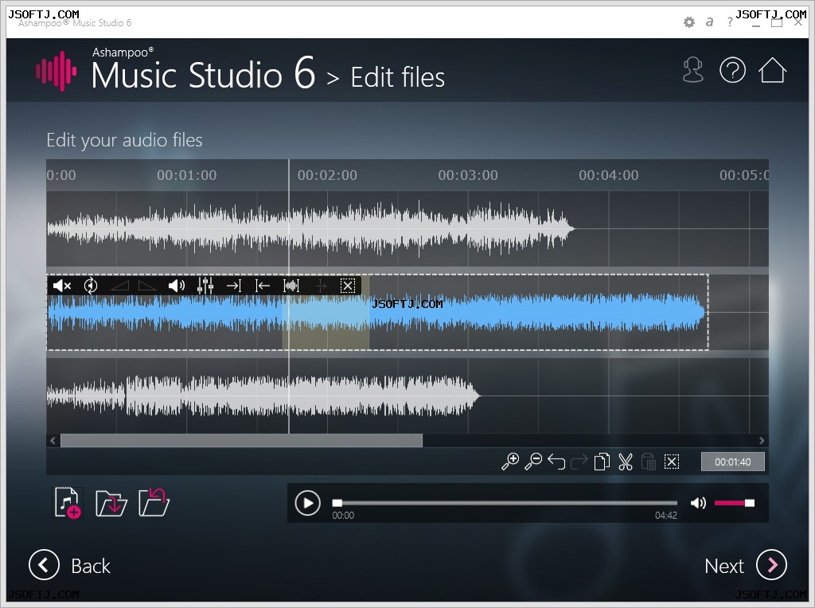The height and width of the screenshot is (608, 815).
Task: Click the circular-arrows speaker icon in track toolbar
Action: point(91,285)
